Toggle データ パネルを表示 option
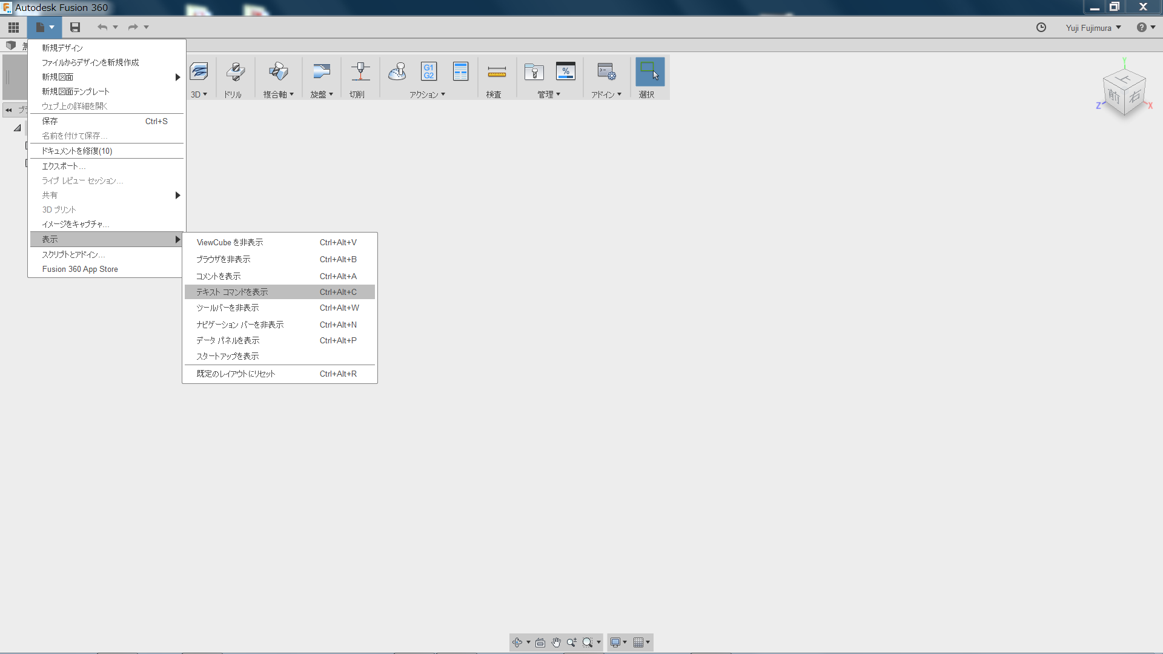Viewport: 1163px width, 654px height. click(x=280, y=340)
